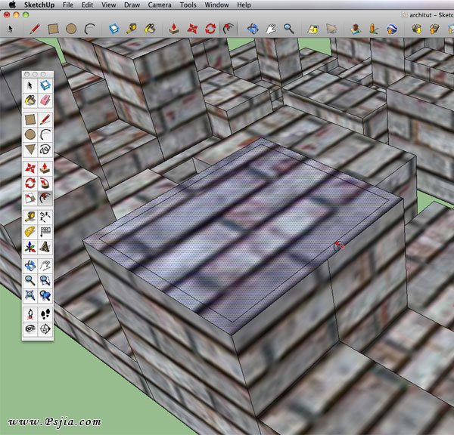
Task: Select the Polygon tool in the palette
Action: 30,150
